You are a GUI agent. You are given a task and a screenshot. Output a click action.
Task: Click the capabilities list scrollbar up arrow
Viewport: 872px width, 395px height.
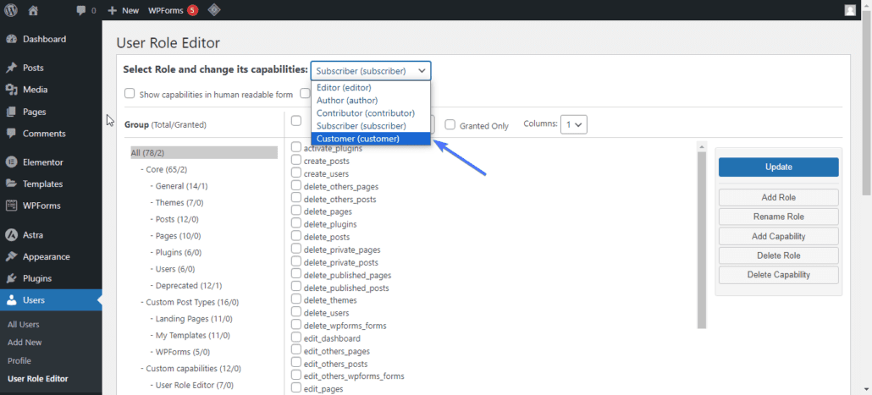pyautogui.click(x=701, y=146)
